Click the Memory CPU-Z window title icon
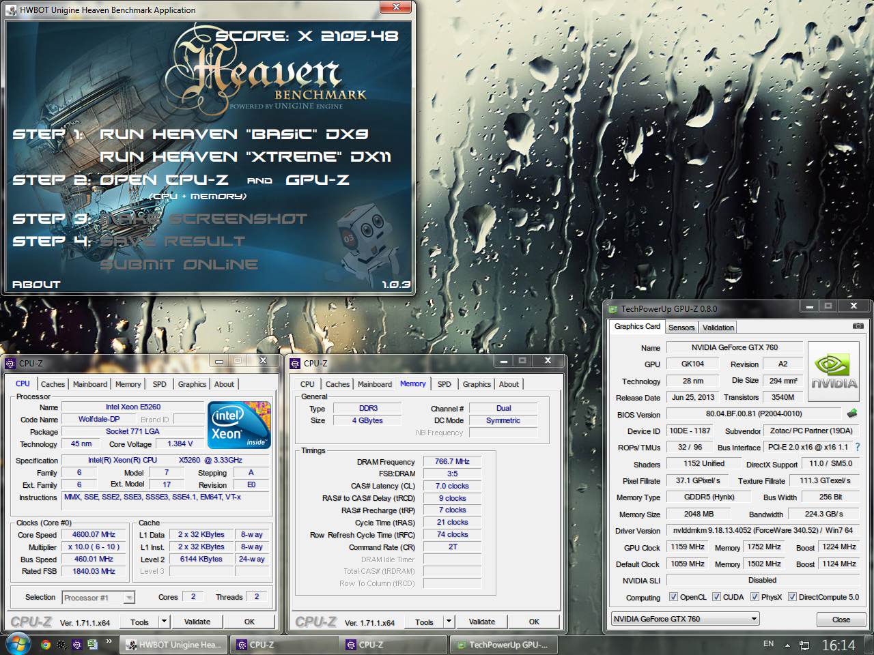This screenshot has width=874, height=655. pos(295,364)
